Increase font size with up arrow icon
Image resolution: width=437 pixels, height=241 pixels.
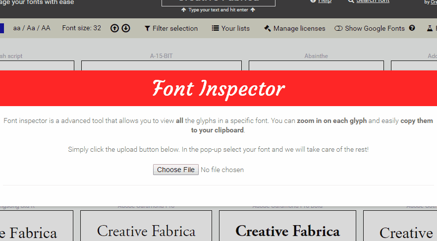[114, 28]
